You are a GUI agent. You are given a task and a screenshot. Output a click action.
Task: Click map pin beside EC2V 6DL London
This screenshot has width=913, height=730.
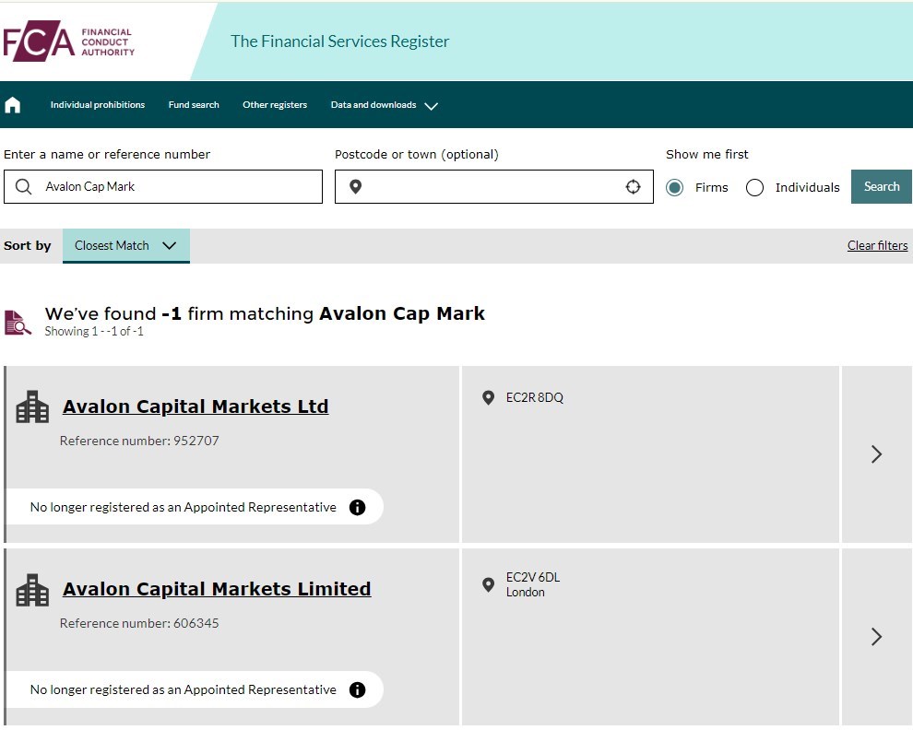(488, 584)
